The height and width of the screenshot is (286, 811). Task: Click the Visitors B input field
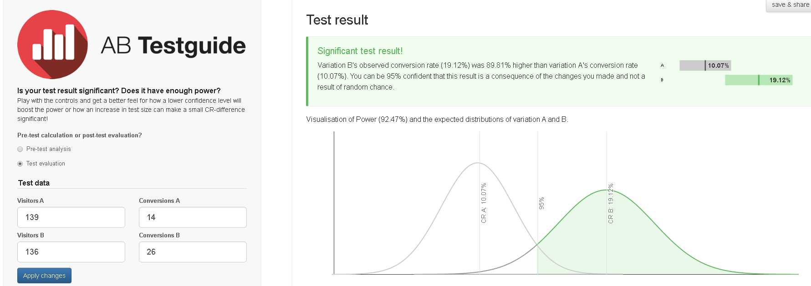pyautogui.click(x=71, y=252)
